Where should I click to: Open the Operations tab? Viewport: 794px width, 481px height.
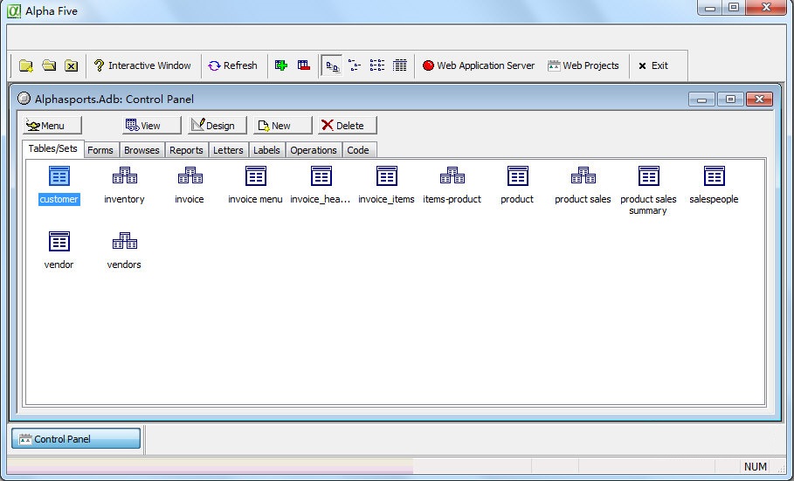[x=313, y=150]
